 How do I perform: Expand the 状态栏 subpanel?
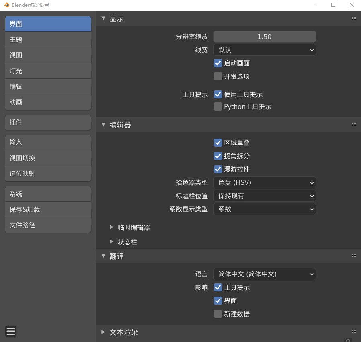coord(112,242)
